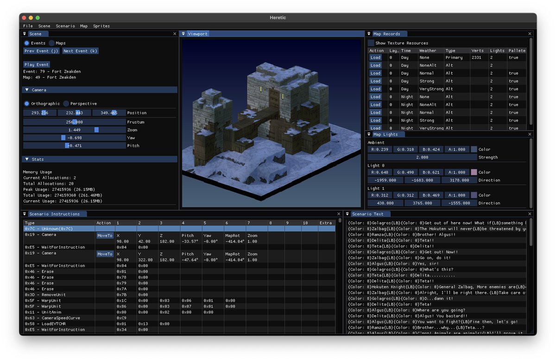Collapse the Scenario Text panel triangle
The width and height of the screenshot is (556, 361).
pos(347,214)
